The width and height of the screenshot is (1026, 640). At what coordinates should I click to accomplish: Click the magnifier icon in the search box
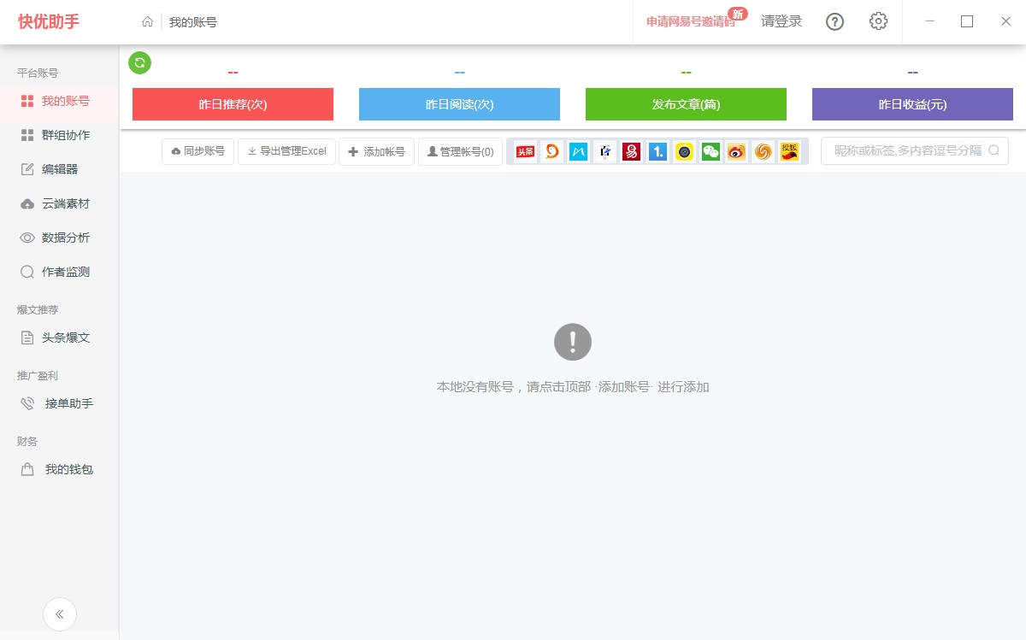tap(994, 150)
